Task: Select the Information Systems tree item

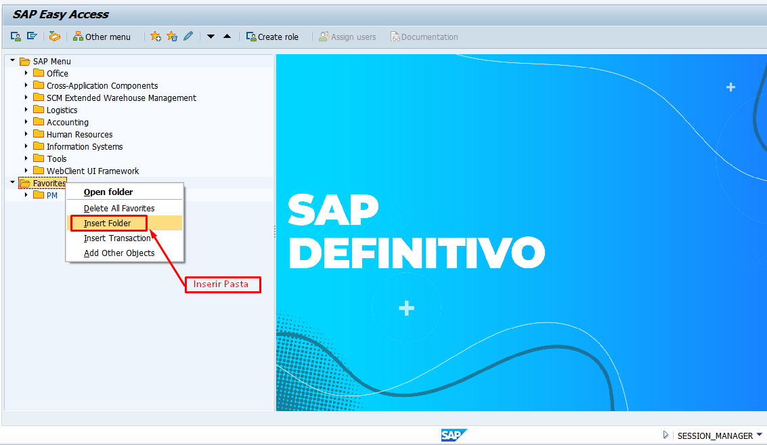Action: [x=85, y=146]
